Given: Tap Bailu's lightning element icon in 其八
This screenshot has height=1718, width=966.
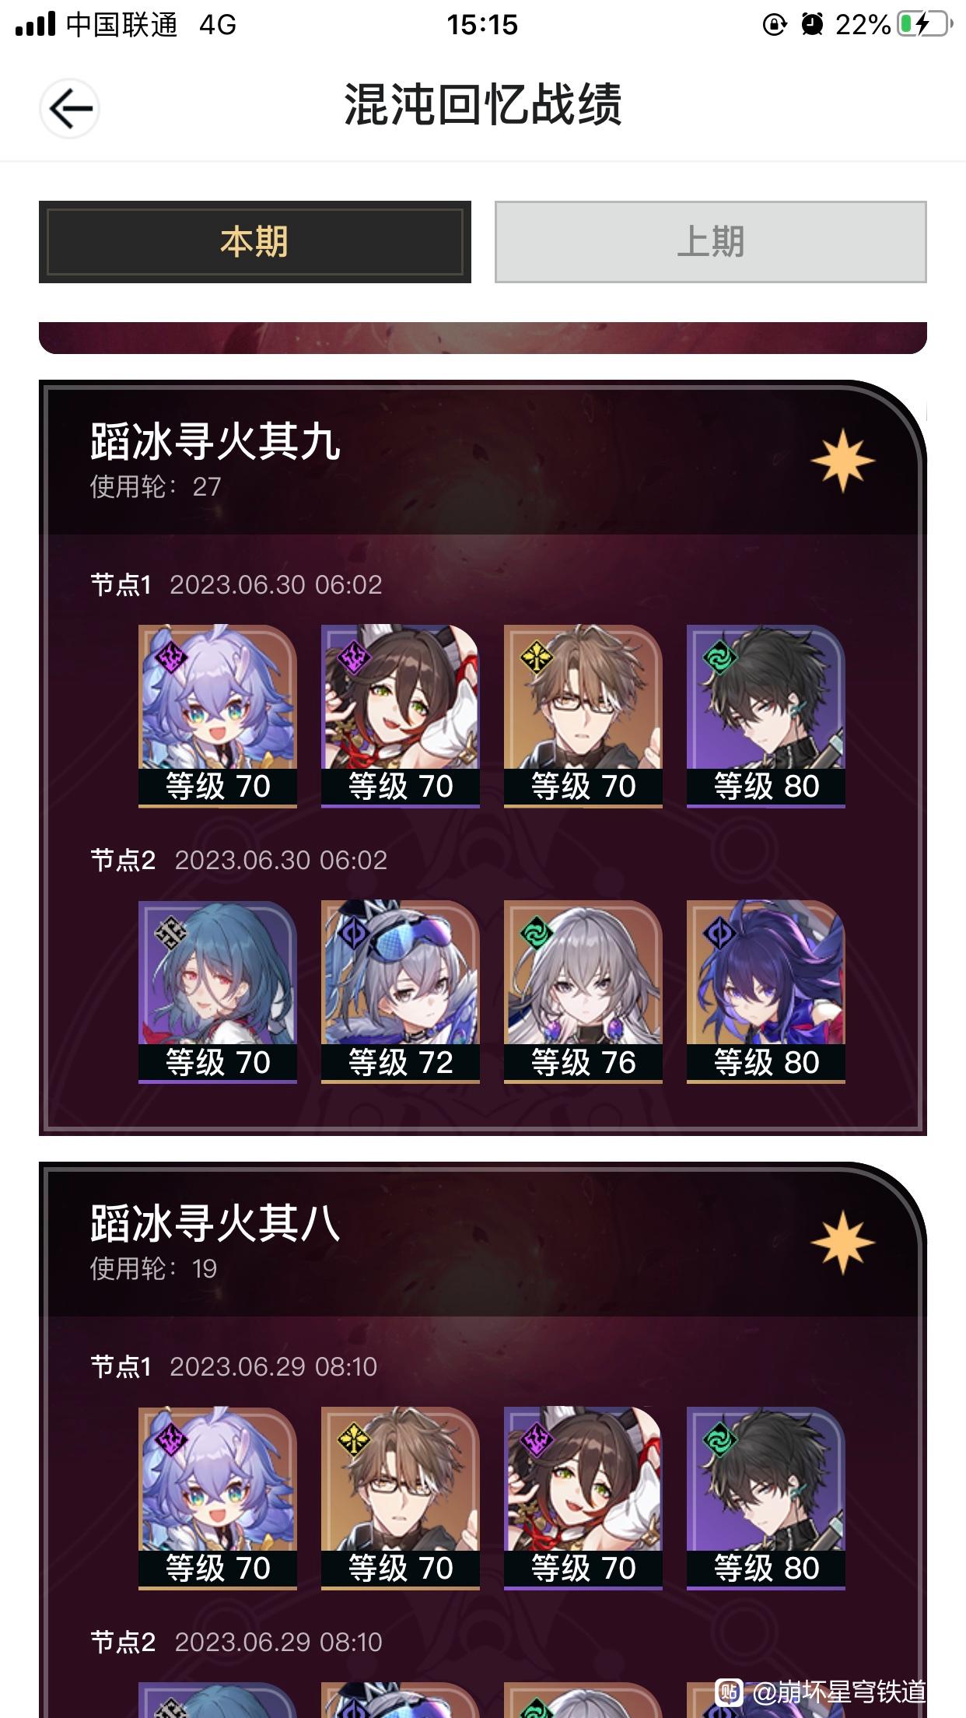Looking at the screenshot, I should point(171,1439).
